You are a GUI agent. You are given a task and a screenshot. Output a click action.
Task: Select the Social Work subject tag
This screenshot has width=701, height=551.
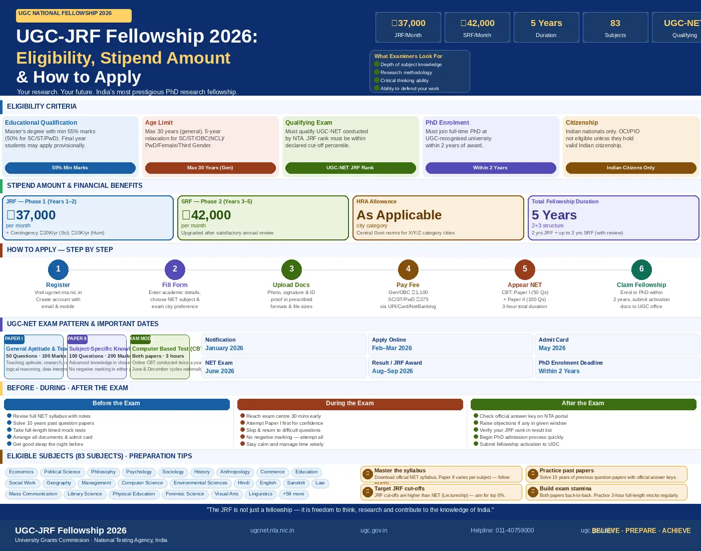(22, 483)
